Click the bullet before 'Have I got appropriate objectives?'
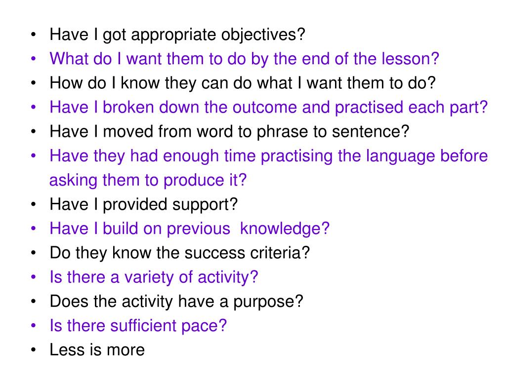Image resolution: width=506 pixels, height=379 pixels. (x=33, y=35)
